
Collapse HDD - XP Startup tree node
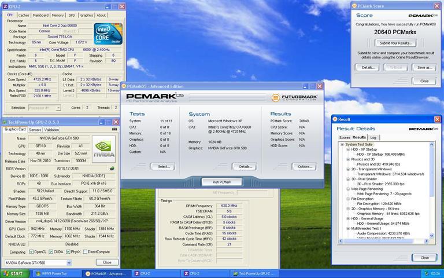(348, 149)
